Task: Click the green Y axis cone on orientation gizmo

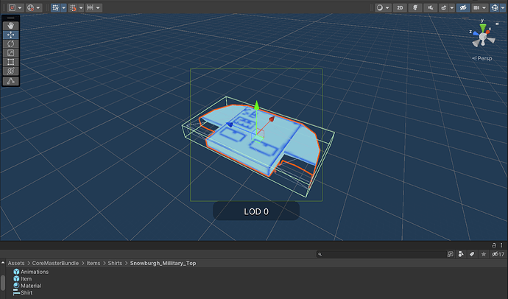Action: [x=483, y=28]
